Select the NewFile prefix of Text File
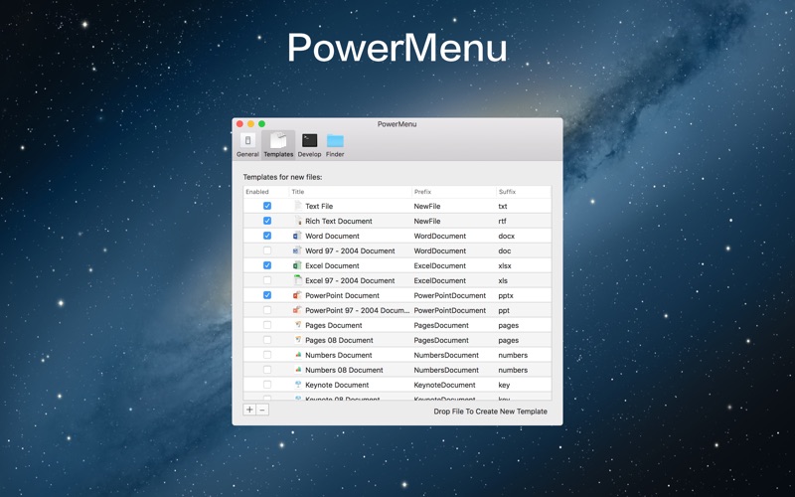This screenshot has height=497, width=795. (x=427, y=207)
